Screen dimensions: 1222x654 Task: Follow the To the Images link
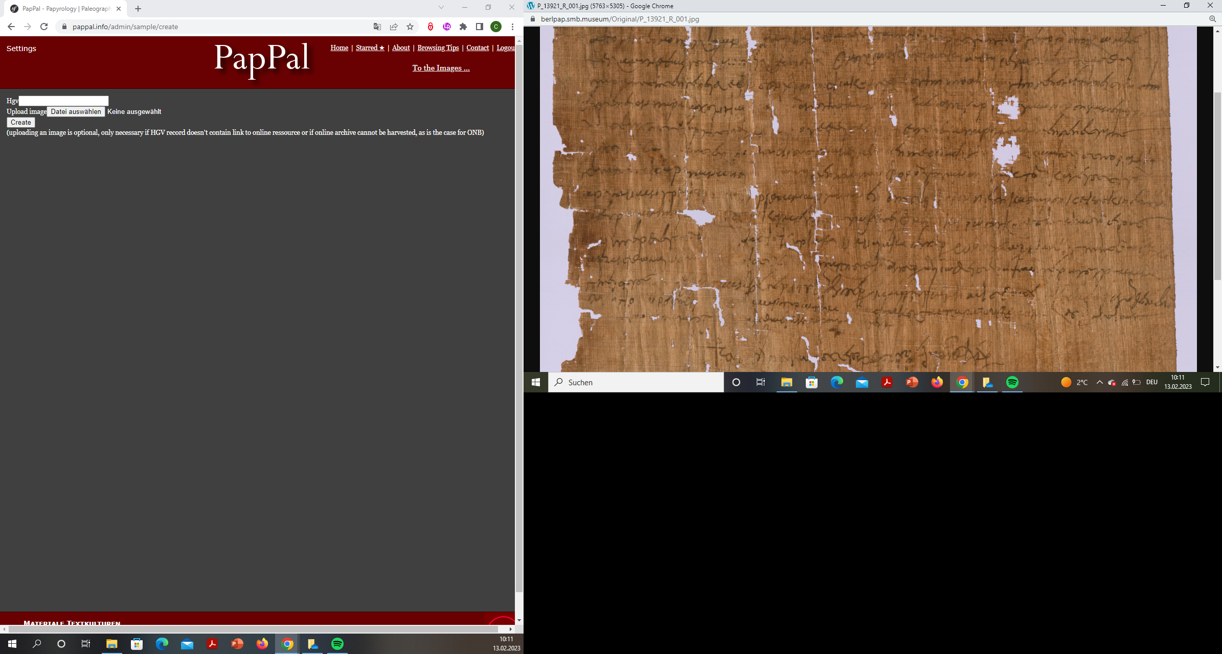tap(441, 68)
